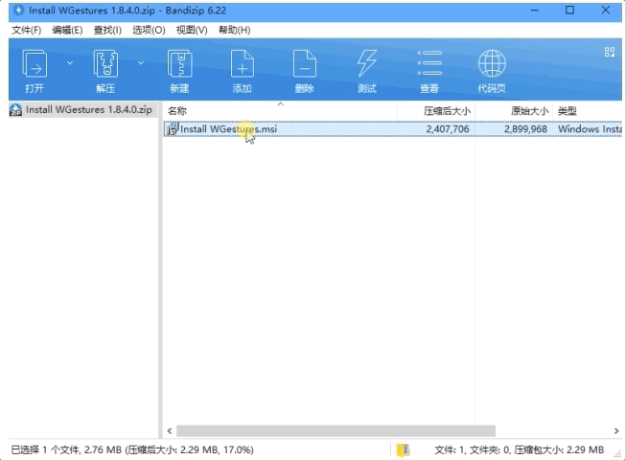Viewport: 625px width, 460px height.
Task: Select the Install WGestures.msi file row
Action: point(393,128)
